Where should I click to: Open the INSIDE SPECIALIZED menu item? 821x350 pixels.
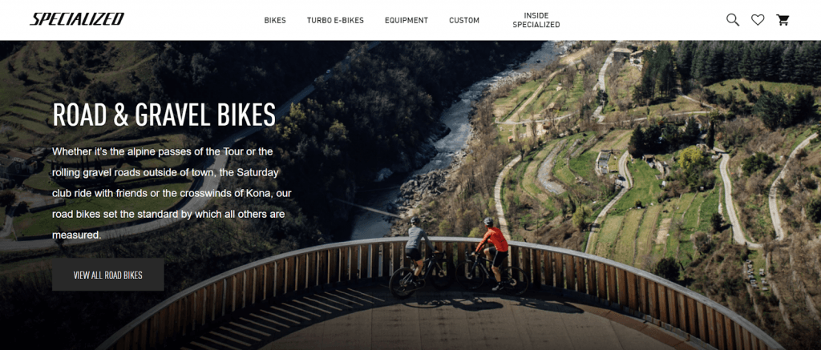[x=536, y=20]
